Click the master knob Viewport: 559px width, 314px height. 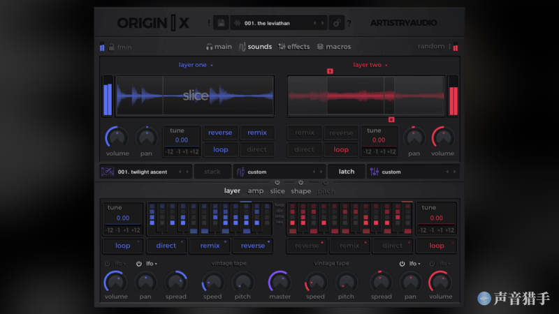280,283
